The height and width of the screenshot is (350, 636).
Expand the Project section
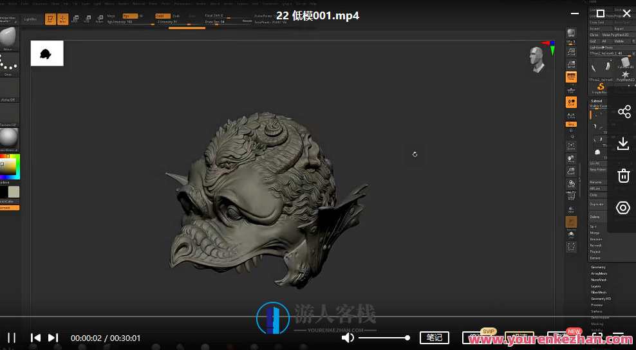(x=595, y=252)
